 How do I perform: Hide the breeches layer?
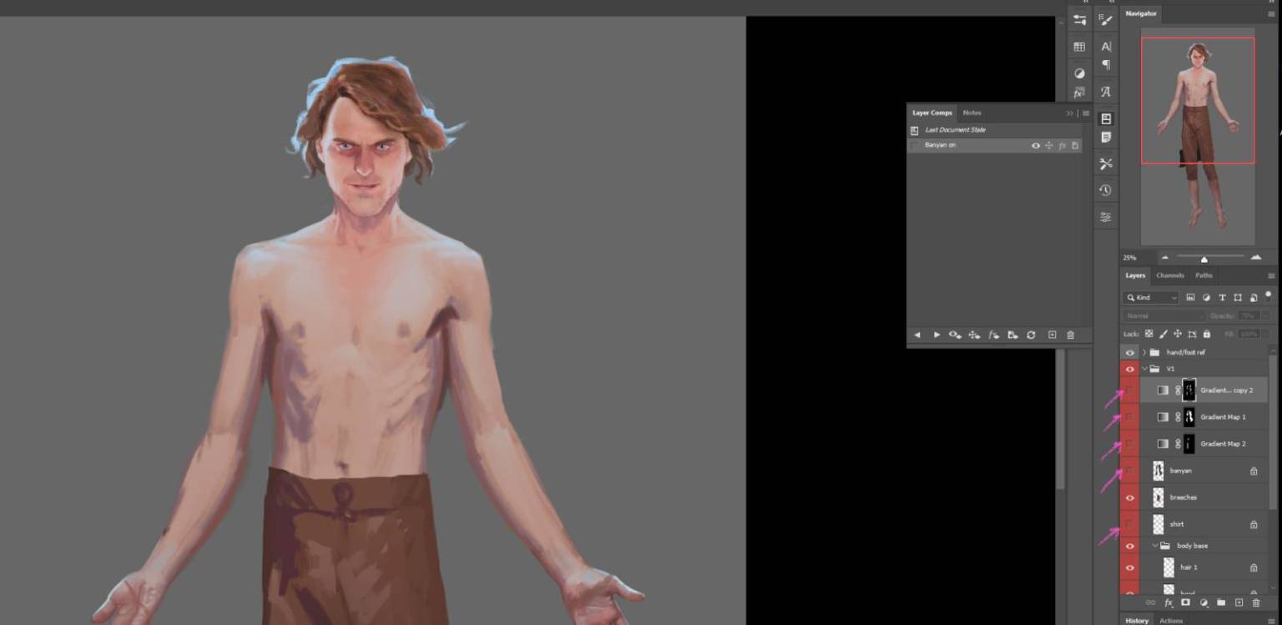click(1130, 497)
